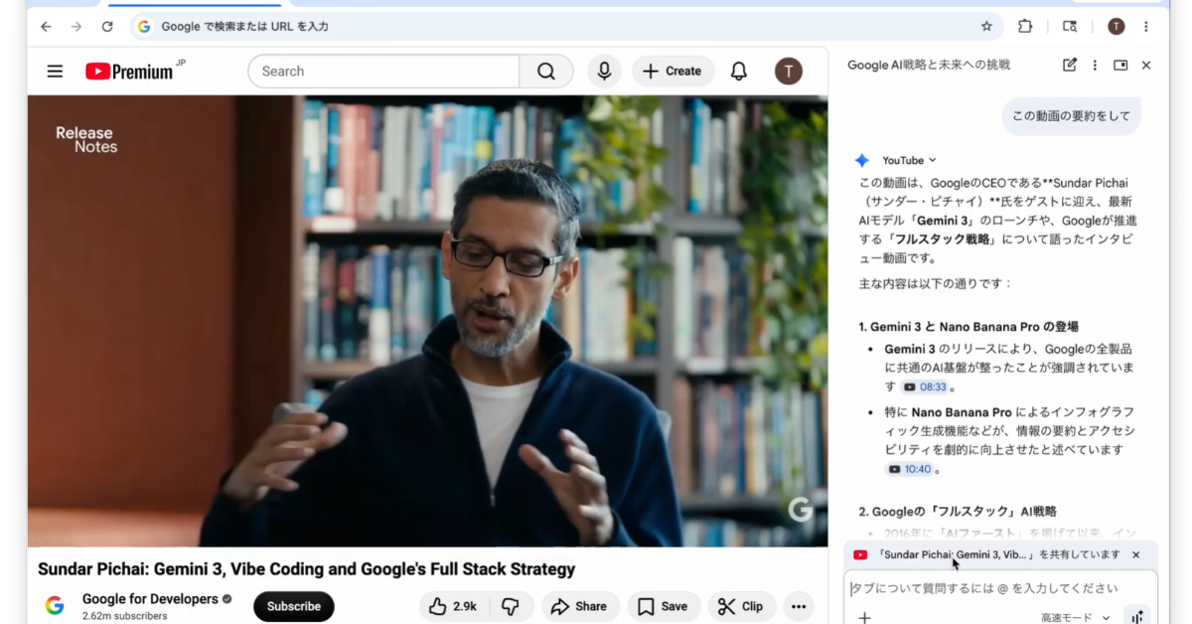Bookmark page with the star icon
This screenshot has height=624, width=1192.
pos(986,27)
